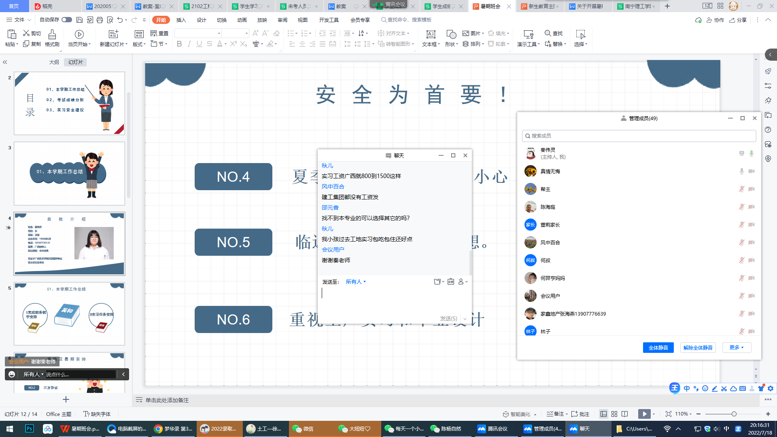Expand the 更多 dropdown in member panel
The width and height of the screenshot is (777, 437).
point(737,348)
